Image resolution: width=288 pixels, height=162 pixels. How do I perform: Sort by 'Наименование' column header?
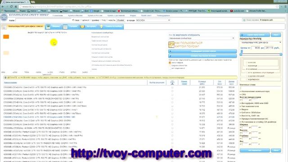point(10,83)
